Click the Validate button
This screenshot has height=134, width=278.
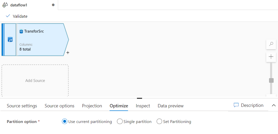pyautogui.click(x=20, y=16)
